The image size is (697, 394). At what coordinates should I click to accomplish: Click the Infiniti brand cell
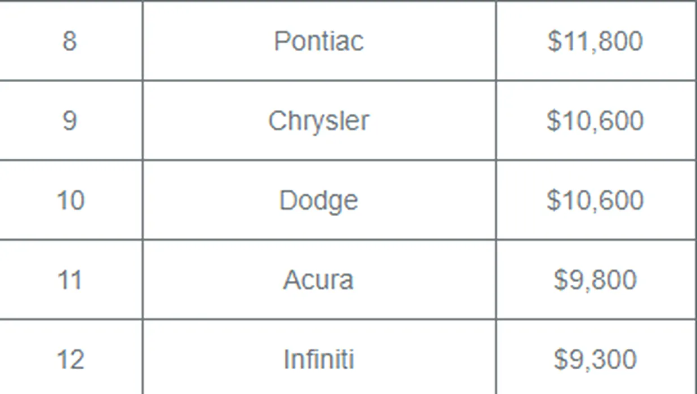pyautogui.click(x=319, y=357)
